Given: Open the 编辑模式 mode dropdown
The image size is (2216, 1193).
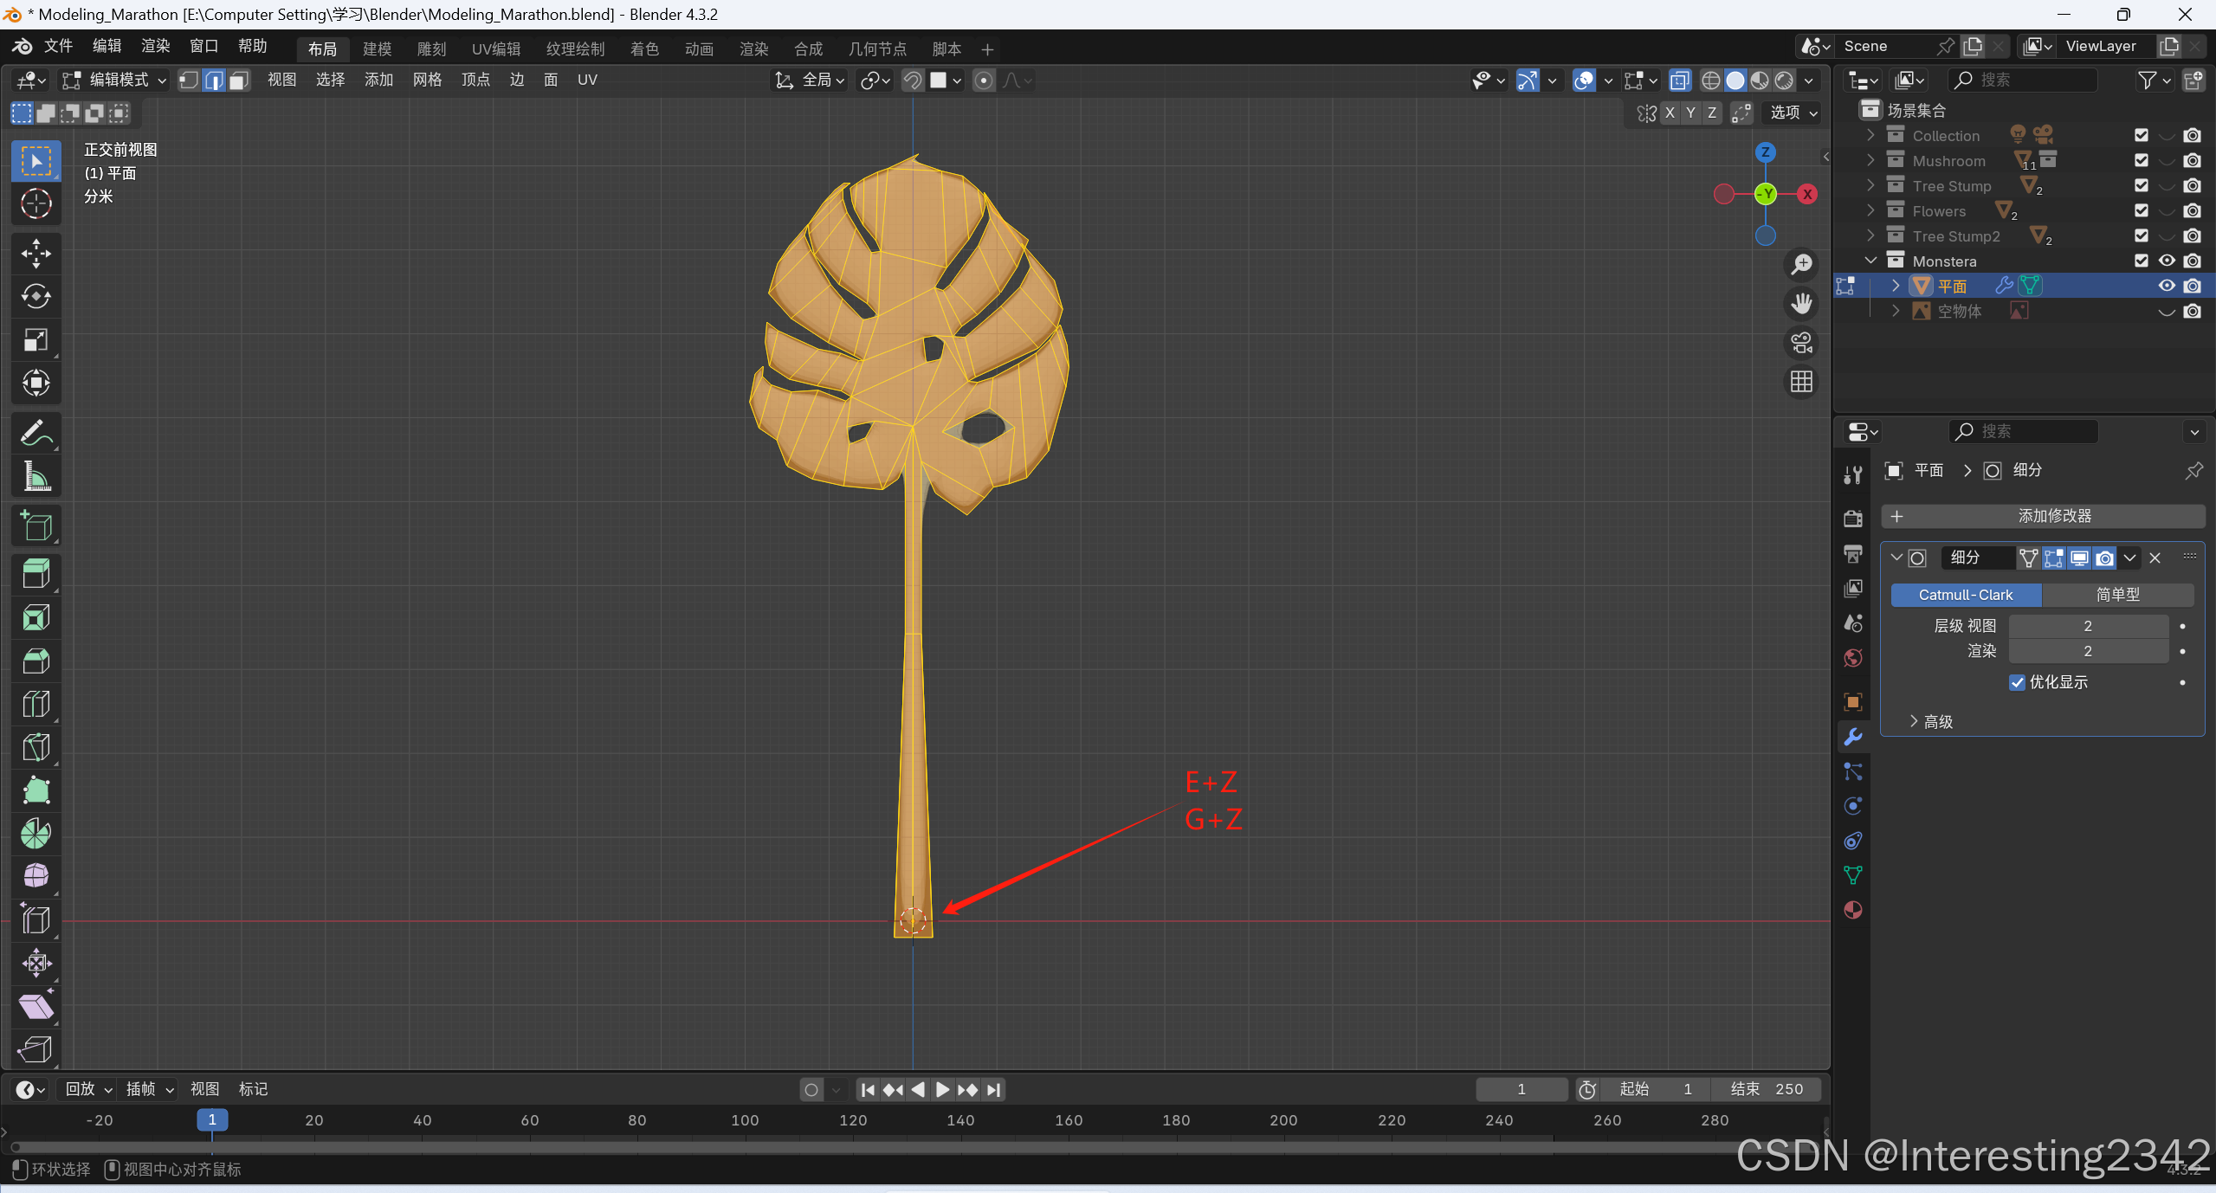Looking at the screenshot, I should 114,81.
